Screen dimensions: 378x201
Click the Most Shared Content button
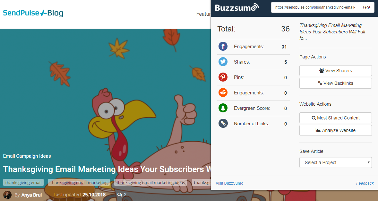pyautogui.click(x=335, y=118)
